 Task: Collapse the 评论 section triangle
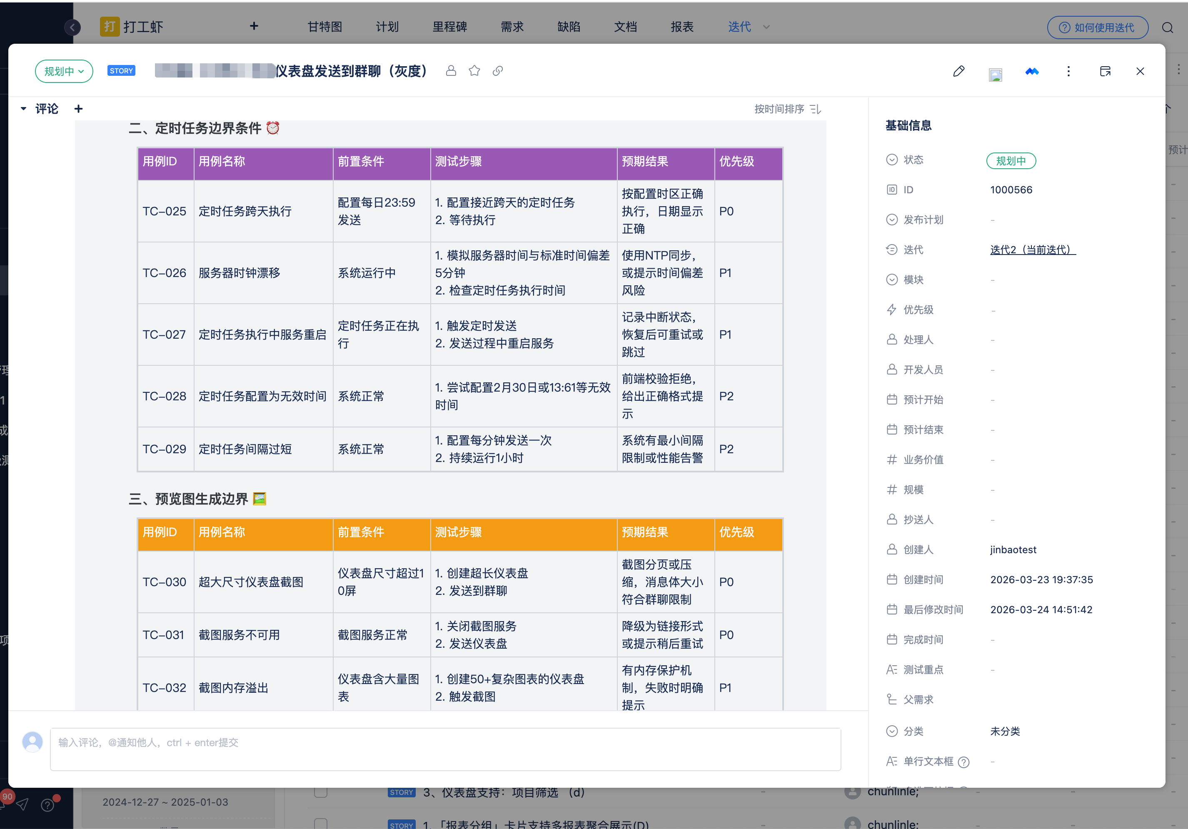coord(24,109)
